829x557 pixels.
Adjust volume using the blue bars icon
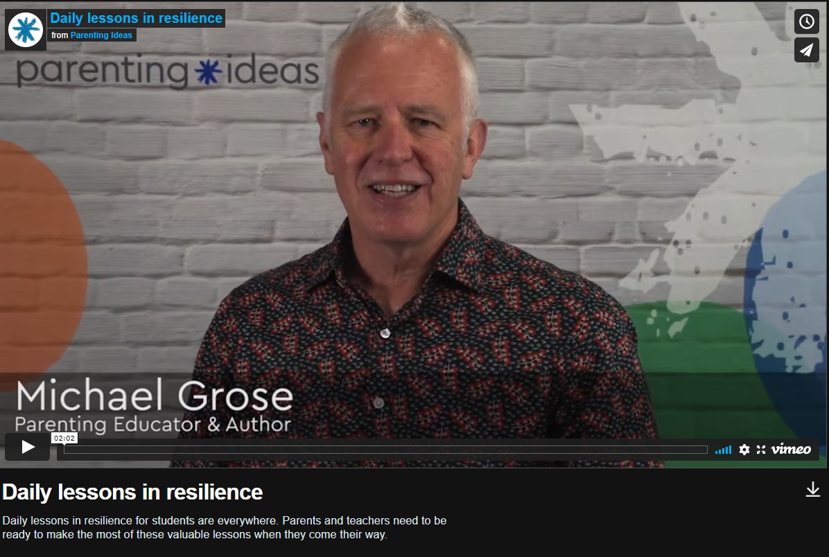tap(723, 450)
